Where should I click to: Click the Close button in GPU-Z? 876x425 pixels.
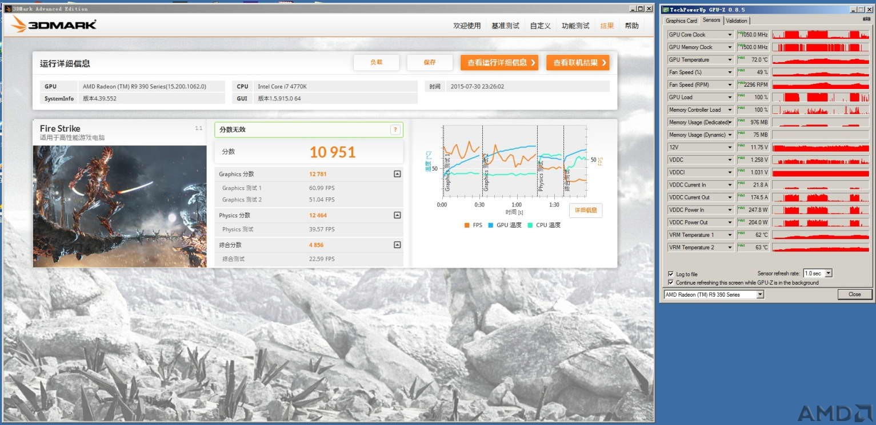(x=855, y=294)
